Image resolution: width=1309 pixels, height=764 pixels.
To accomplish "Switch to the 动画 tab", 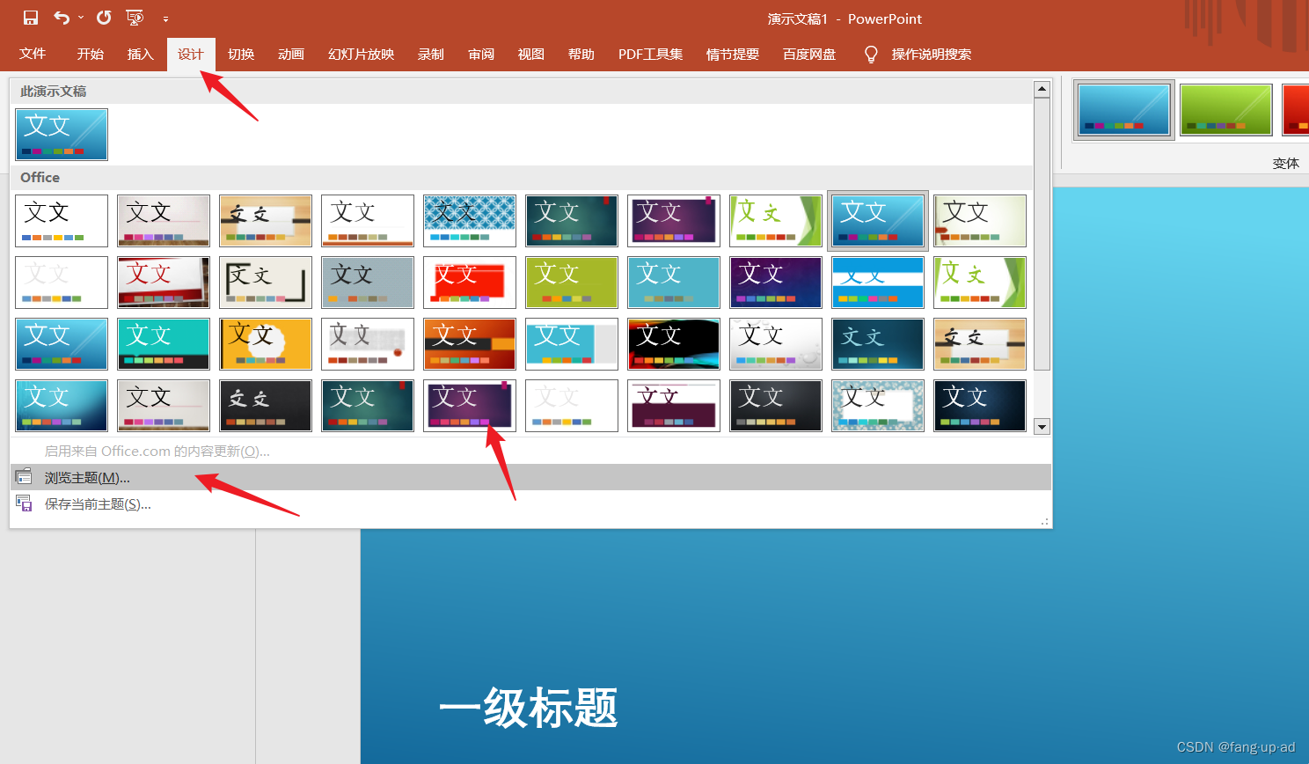I will click(291, 54).
